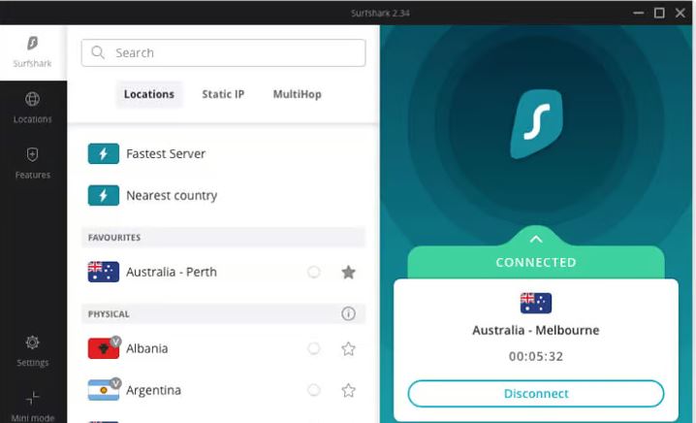Screen dimensions: 696x423
Task: Click the Argentina flag icon
Action: click(x=104, y=390)
